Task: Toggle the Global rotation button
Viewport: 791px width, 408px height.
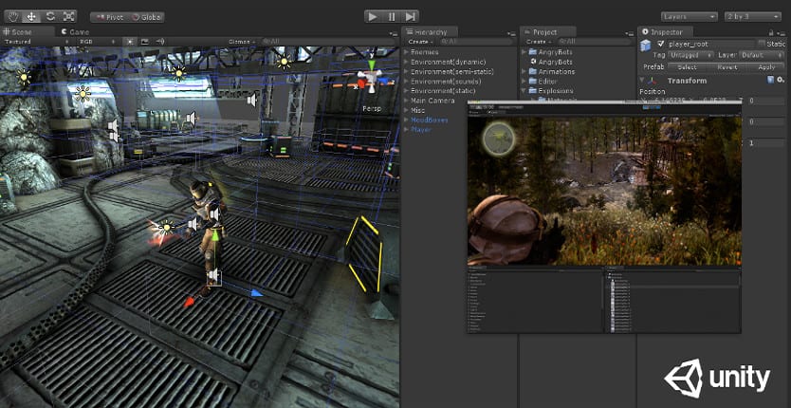Action: coord(146,17)
